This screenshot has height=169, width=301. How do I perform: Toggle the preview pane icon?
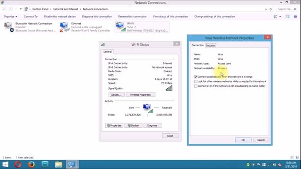(x=287, y=17)
